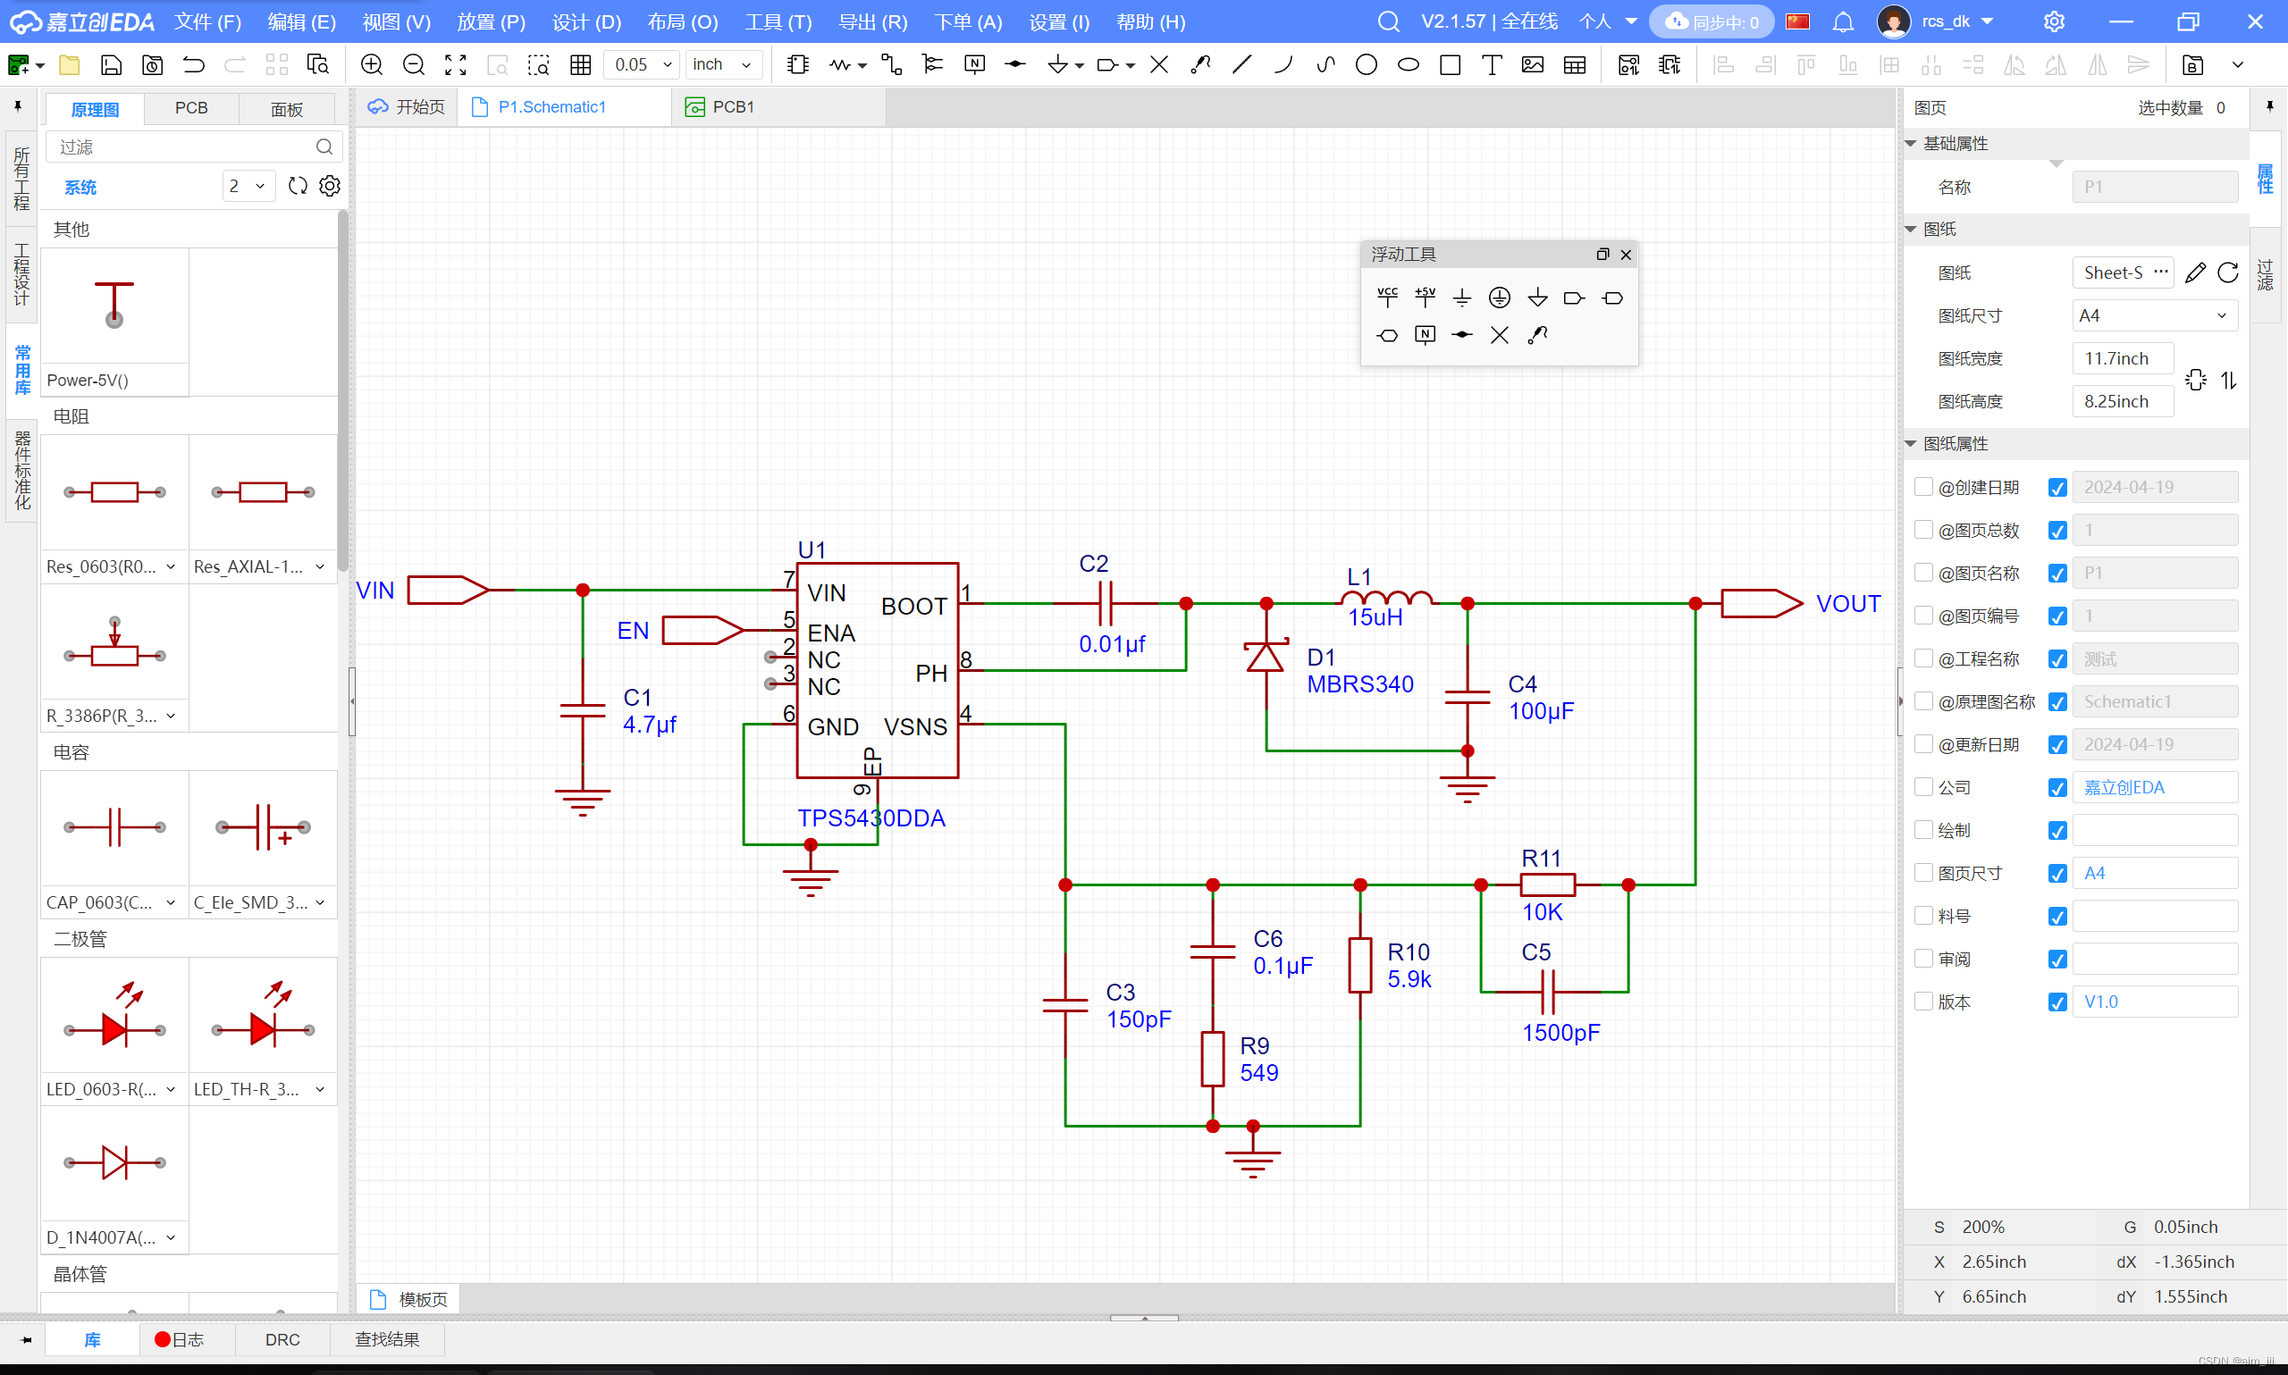Click the no-connect X flag in toolbar
The height and width of the screenshot is (1375, 2288).
click(1158, 65)
